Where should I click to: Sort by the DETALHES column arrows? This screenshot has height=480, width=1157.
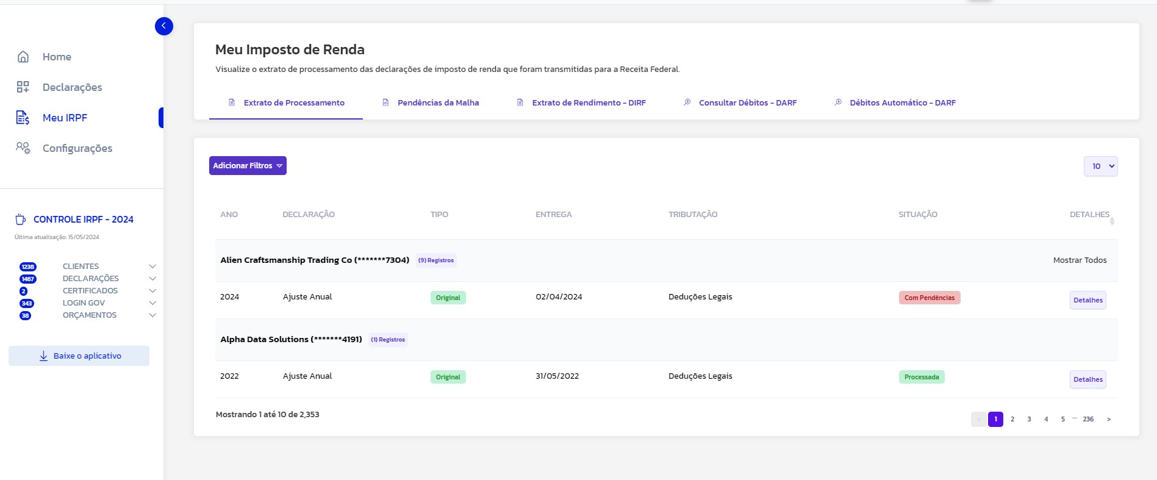click(1112, 221)
